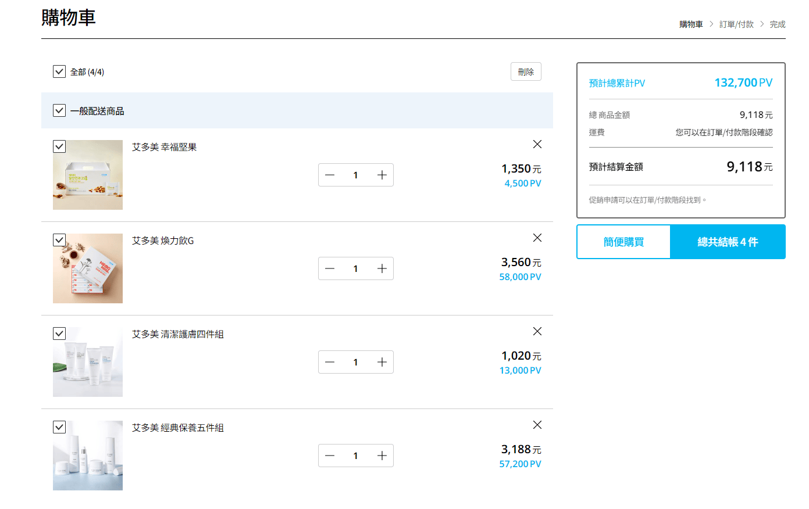Increase quantity of 艾多美 經典保養五件組
The image size is (809, 509).
pos(382,456)
